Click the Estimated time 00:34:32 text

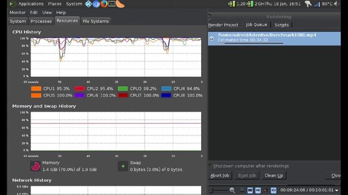coord(243,40)
